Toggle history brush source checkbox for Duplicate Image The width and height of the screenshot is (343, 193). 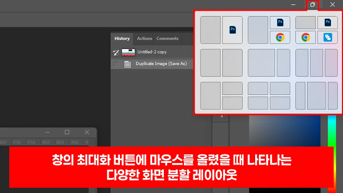coord(116,64)
